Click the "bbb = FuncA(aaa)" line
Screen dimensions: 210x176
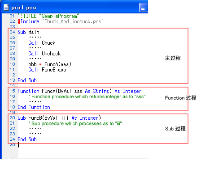tap(50, 64)
